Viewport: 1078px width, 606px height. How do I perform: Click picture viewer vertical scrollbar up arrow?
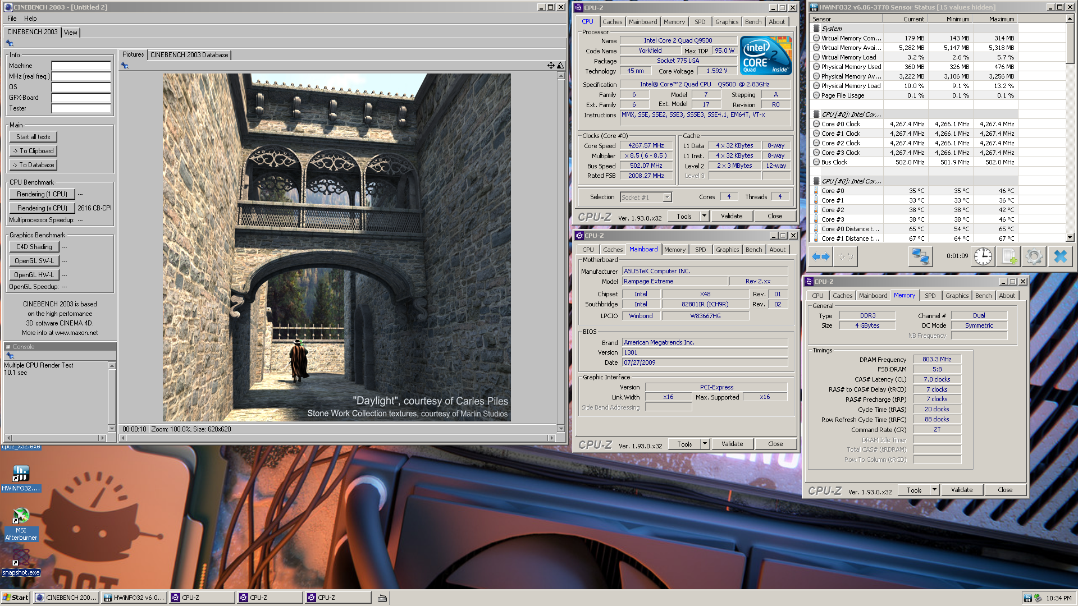(x=560, y=76)
